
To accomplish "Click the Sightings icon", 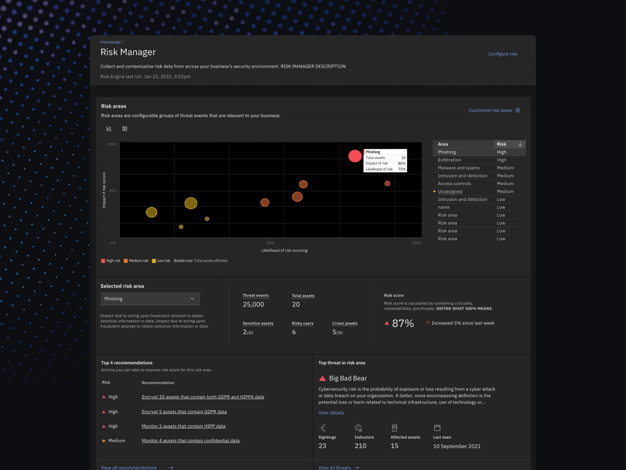I will [323, 428].
